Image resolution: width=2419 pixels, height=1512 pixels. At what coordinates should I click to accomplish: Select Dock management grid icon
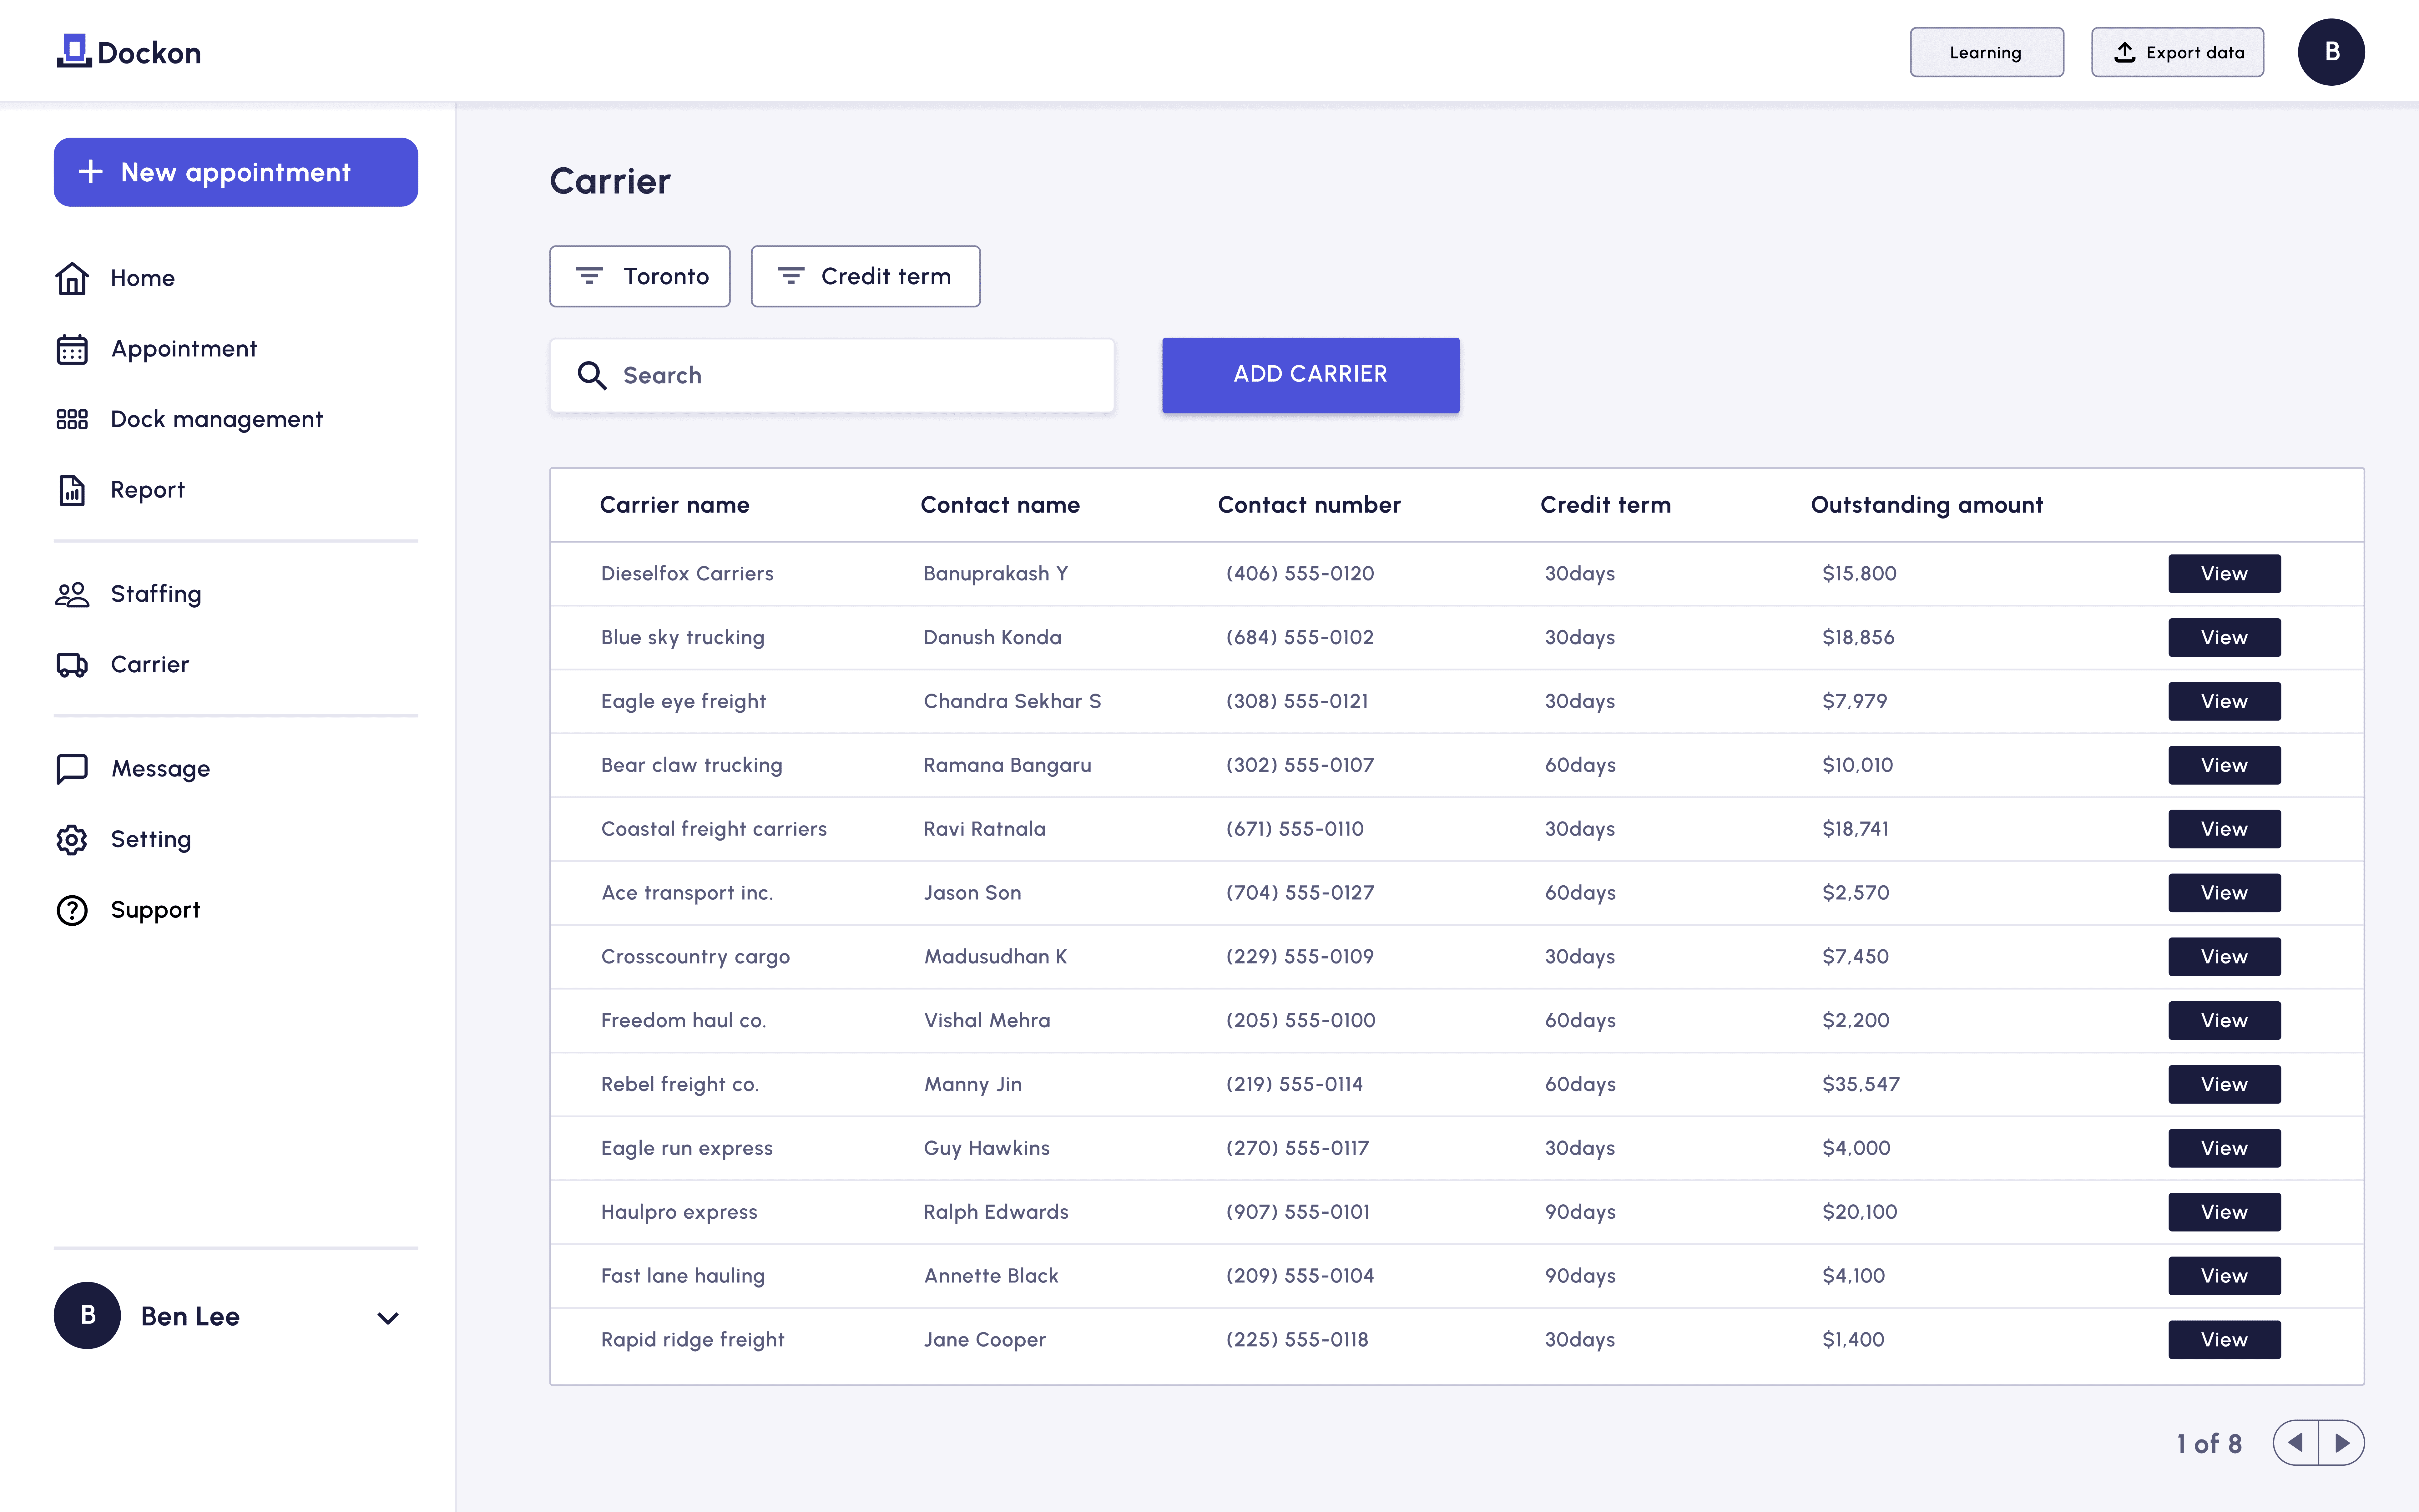pyautogui.click(x=72, y=419)
